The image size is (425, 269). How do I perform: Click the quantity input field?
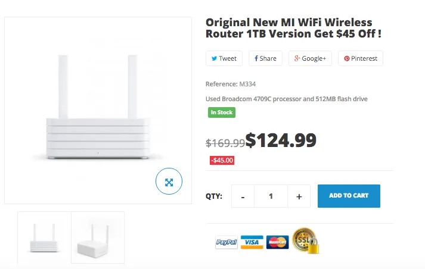pos(271,196)
